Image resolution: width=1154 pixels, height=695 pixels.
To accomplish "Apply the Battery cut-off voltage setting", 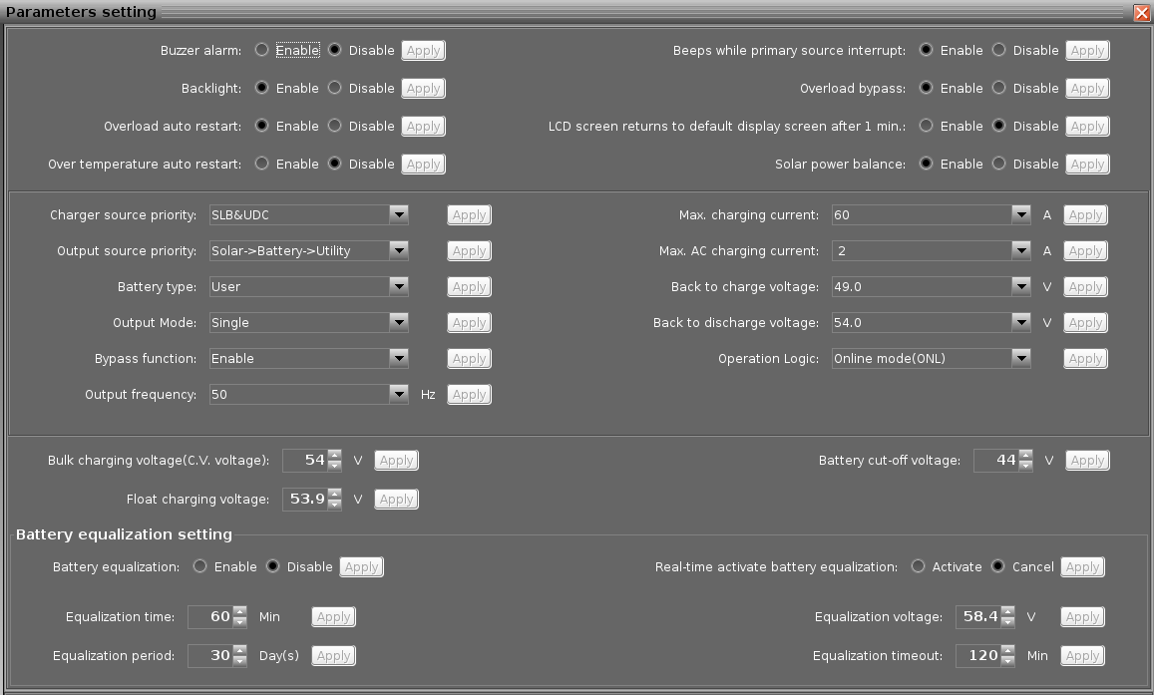I will (x=1087, y=461).
